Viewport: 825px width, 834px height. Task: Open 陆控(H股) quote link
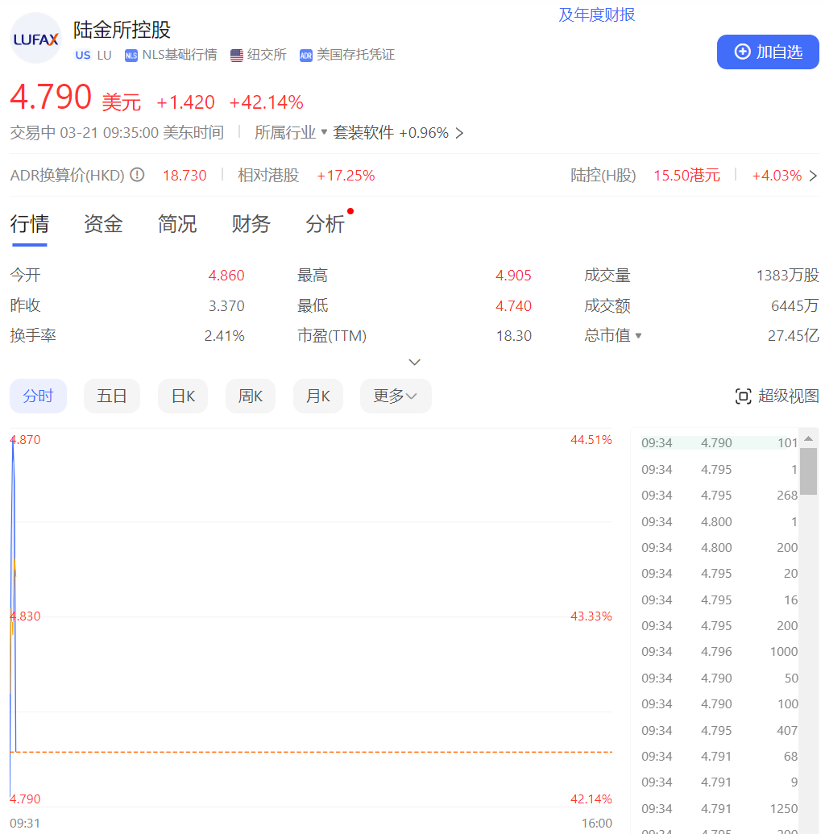[603, 175]
